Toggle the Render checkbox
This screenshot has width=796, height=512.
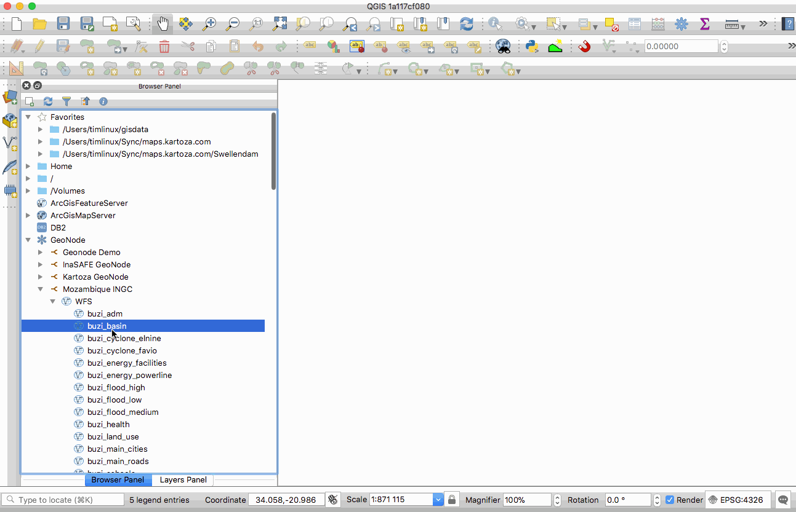670,500
